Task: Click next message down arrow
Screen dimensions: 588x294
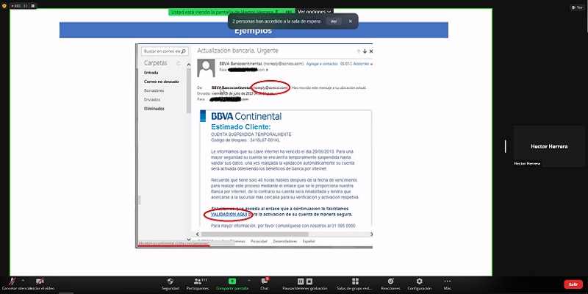Action: 365,51
